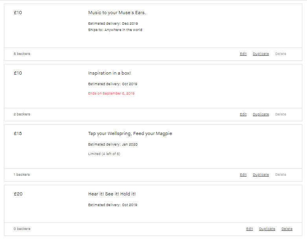The height and width of the screenshot is (239, 307).
Task: Select the Music to your Muse's Ears title
Action: (117, 13)
